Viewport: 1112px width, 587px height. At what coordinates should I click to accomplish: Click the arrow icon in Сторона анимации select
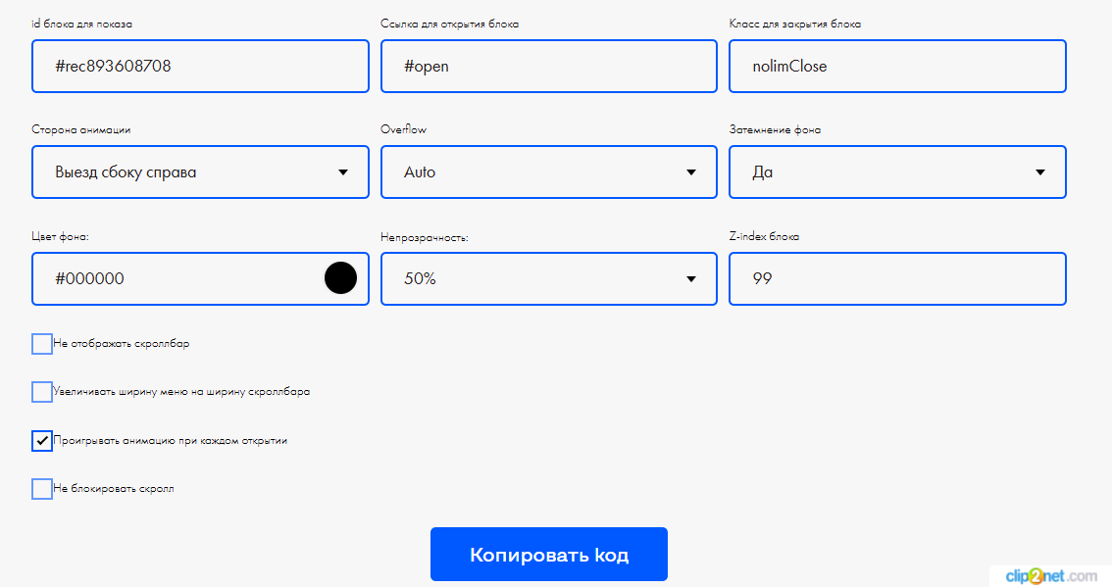[x=343, y=172]
